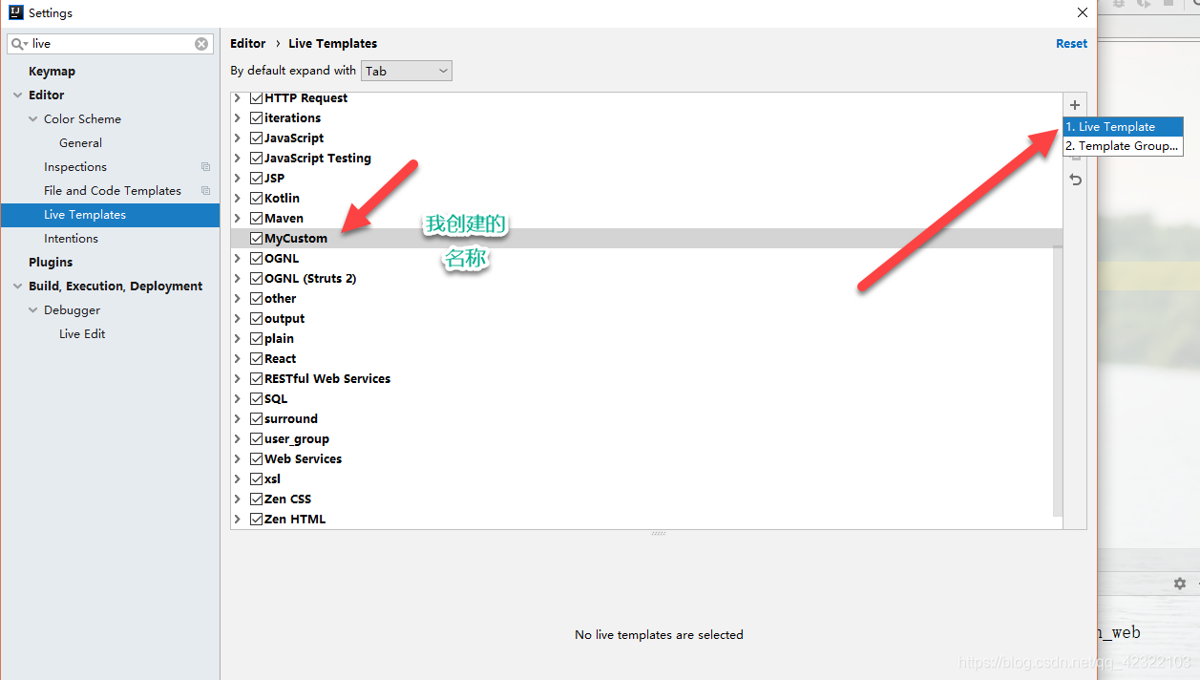Choose '2. Template Group...' from popup menu

click(1123, 146)
